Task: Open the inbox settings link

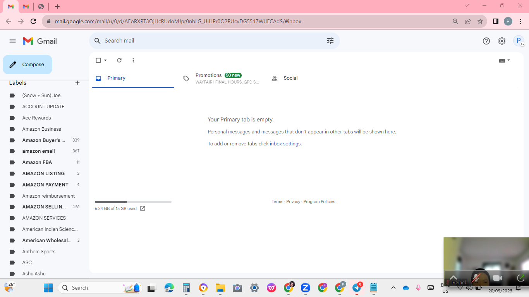Action: pyautogui.click(x=285, y=144)
